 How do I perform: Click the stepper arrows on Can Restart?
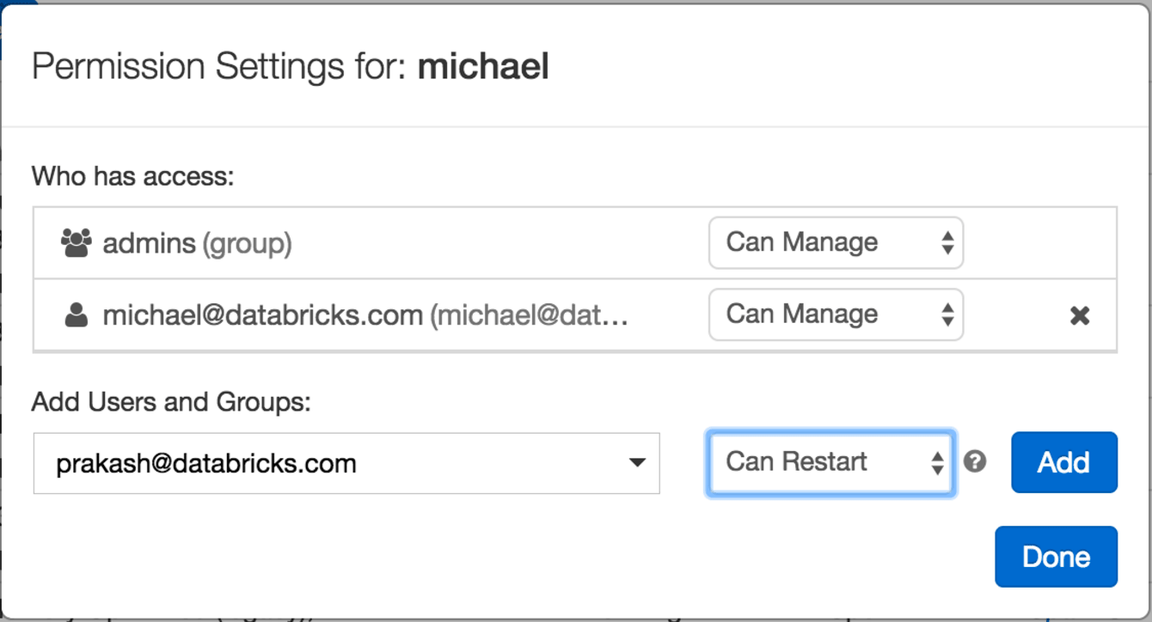click(x=937, y=463)
